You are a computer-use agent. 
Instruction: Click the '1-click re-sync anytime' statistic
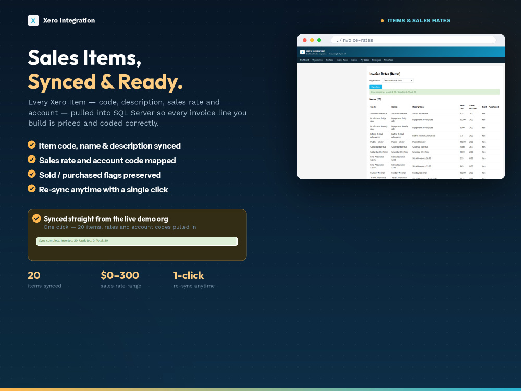(x=194, y=279)
